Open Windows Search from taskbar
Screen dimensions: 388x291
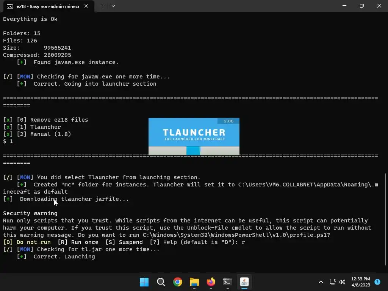pos(161,282)
